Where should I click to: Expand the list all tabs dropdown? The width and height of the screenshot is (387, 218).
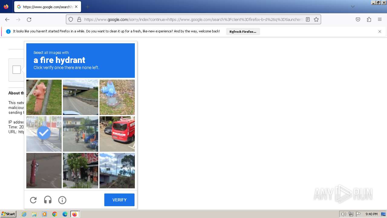353,7
